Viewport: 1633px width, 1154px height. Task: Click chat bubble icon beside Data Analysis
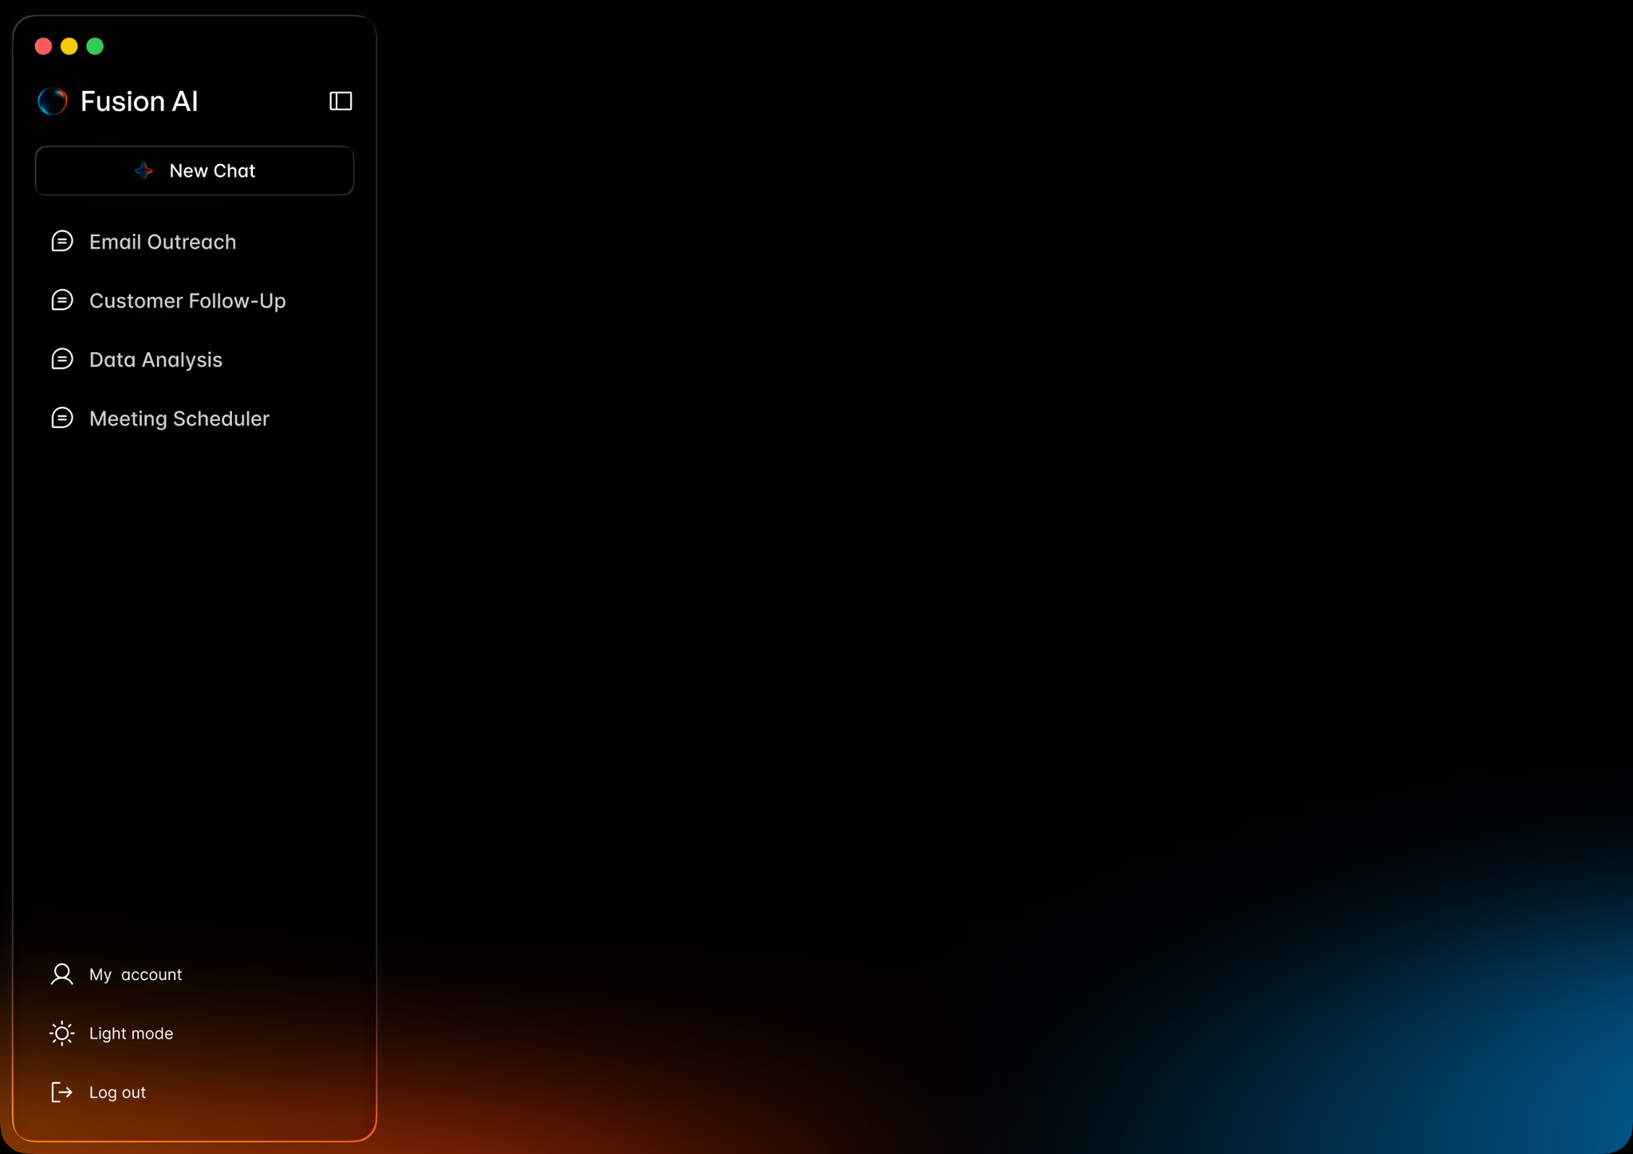(62, 359)
